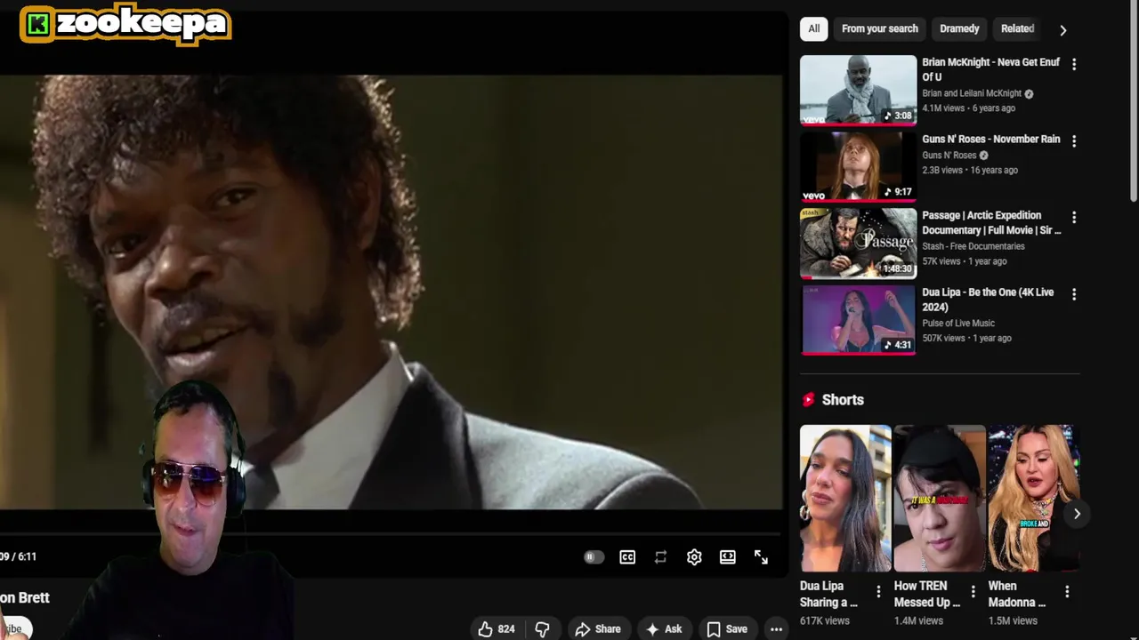Click the Ask button
The image size is (1139, 640).
point(664,628)
